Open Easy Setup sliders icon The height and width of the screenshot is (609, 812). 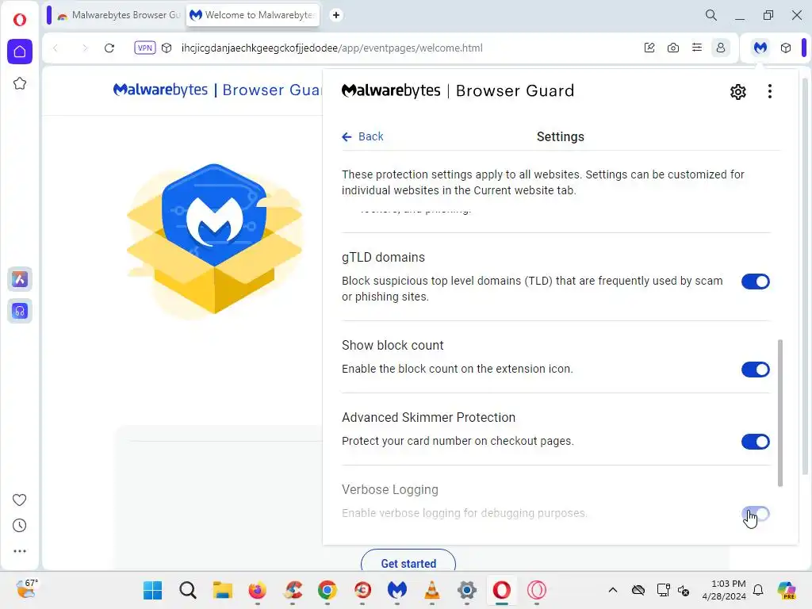697,48
